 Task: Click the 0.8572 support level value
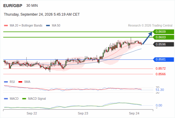point(160,68)
